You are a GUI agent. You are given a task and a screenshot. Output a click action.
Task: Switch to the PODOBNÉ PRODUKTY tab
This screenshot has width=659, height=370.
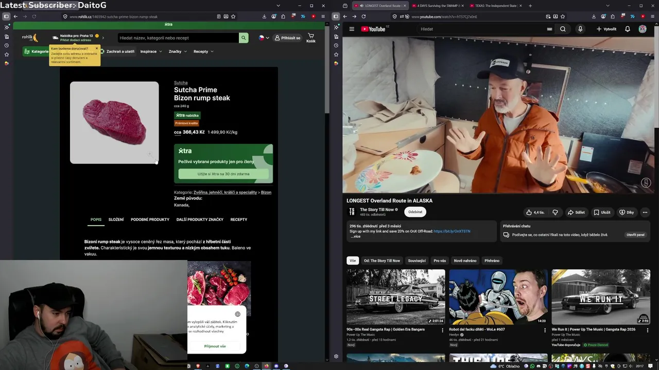[150, 219]
